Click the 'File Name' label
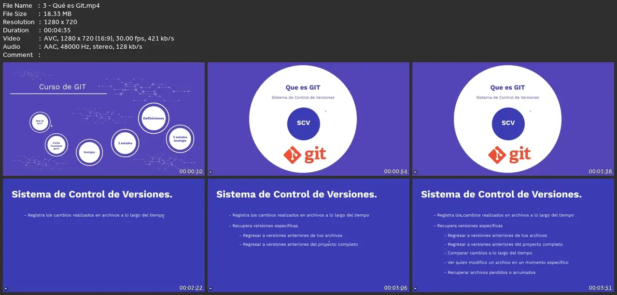The image size is (617, 295). 17,5
